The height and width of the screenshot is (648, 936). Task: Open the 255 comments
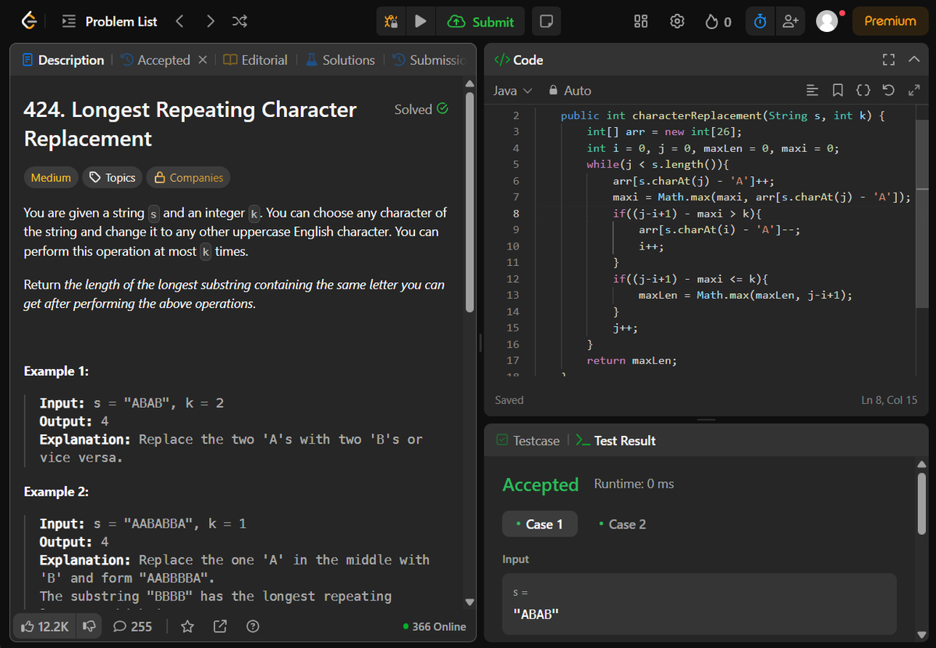[x=133, y=626]
